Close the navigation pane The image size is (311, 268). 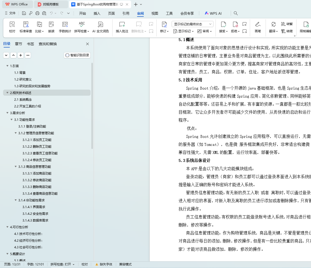(87, 44)
